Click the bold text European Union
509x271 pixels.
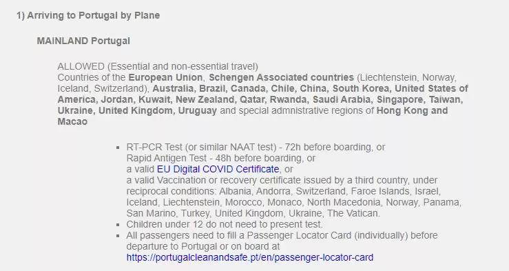point(165,78)
